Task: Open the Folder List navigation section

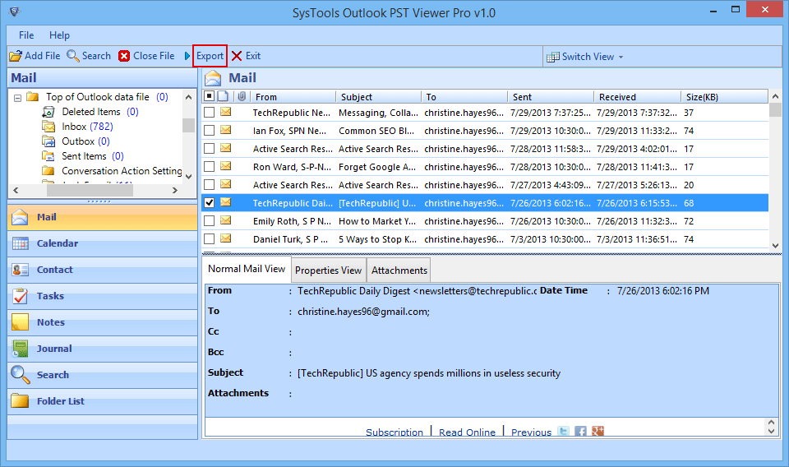Action: click(x=102, y=401)
